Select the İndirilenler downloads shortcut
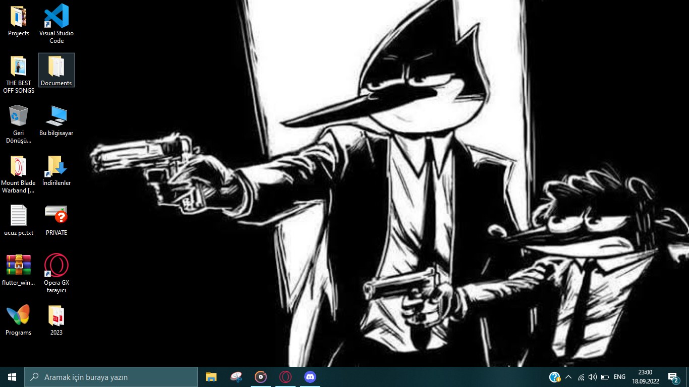This screenshot has width=689, height=387. [56, 170]
